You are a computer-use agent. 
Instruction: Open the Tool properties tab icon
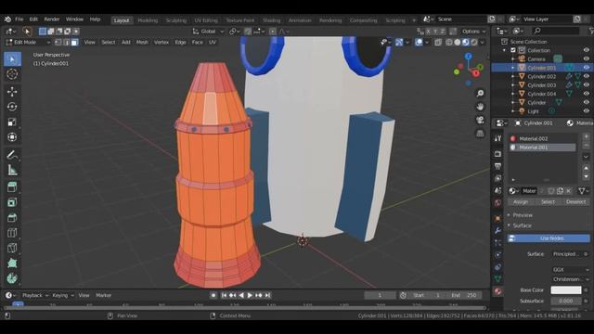pyautogui.click(x=497, y=138)
